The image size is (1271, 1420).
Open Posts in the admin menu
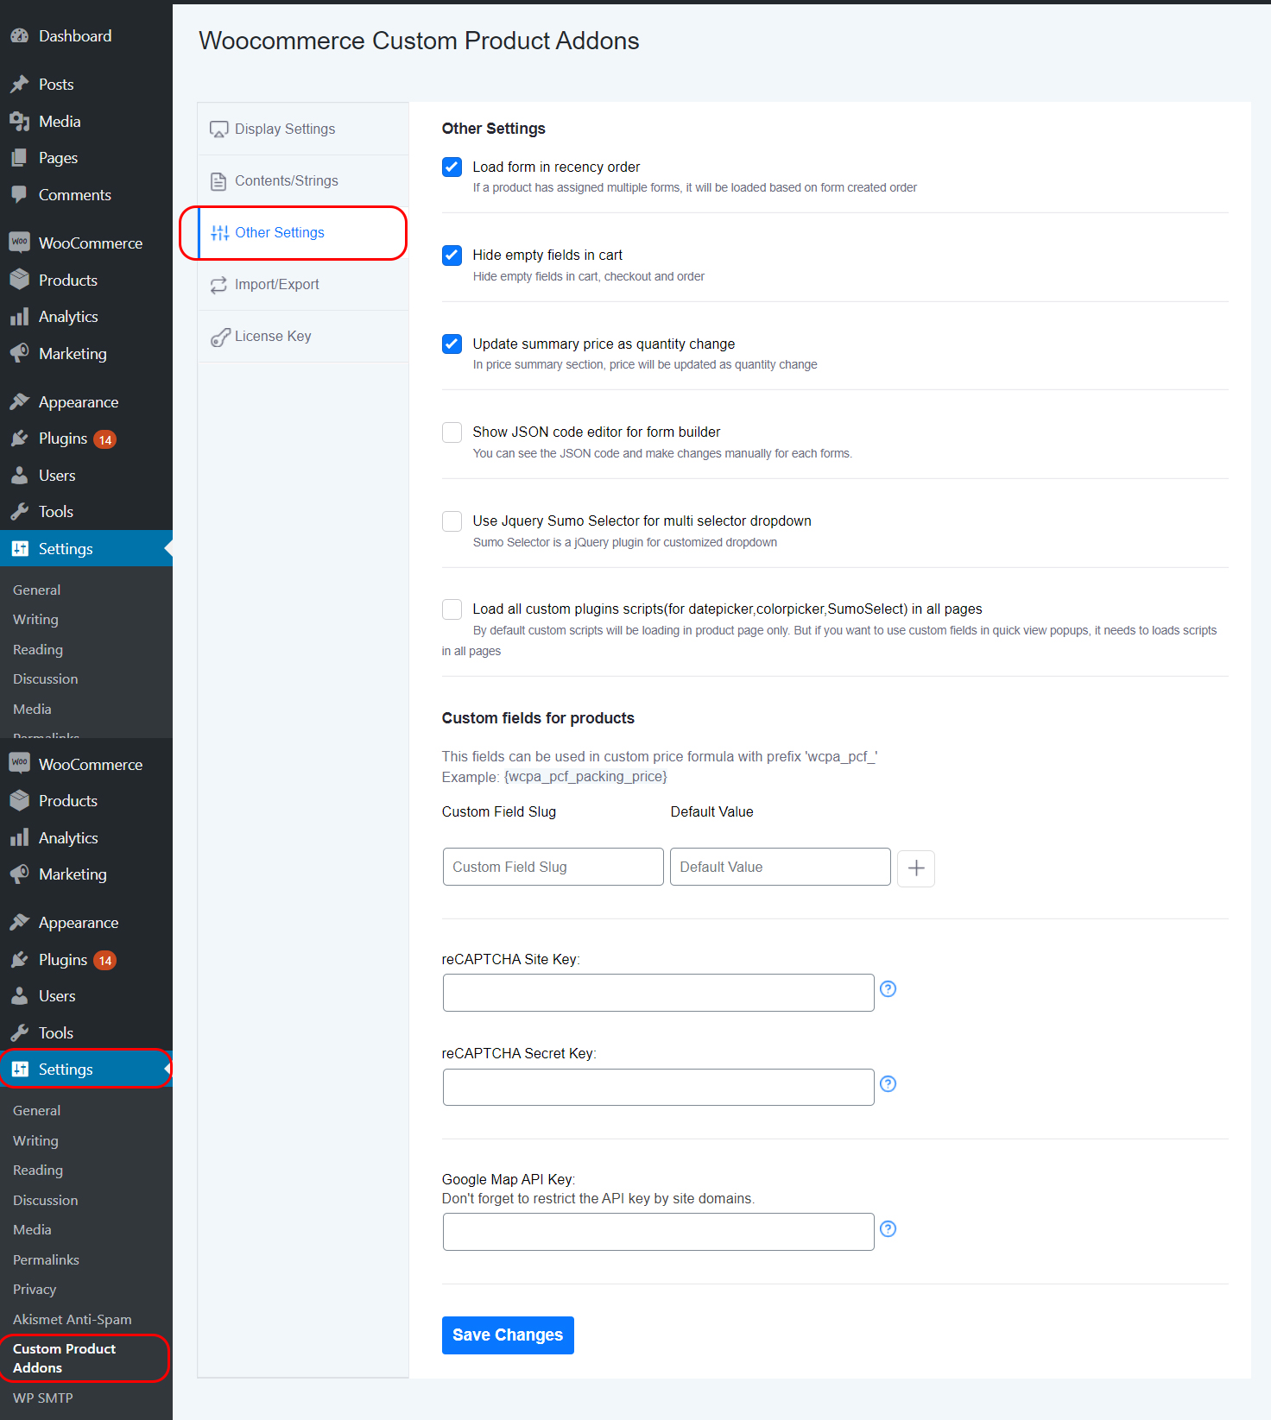(x=86, y=85)
